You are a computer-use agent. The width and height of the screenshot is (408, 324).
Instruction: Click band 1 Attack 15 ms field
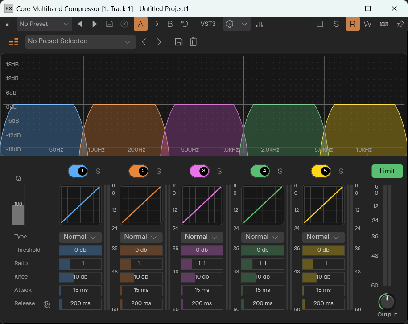(x=80, y=291)
